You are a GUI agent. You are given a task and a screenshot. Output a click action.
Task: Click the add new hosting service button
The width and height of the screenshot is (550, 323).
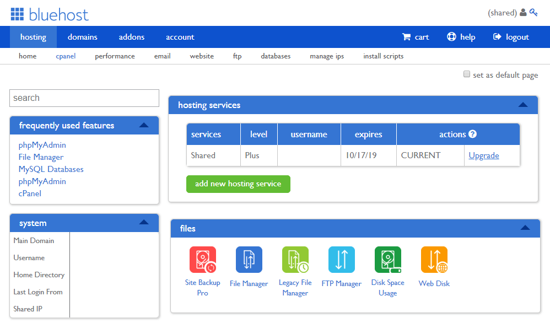point(238,184)
